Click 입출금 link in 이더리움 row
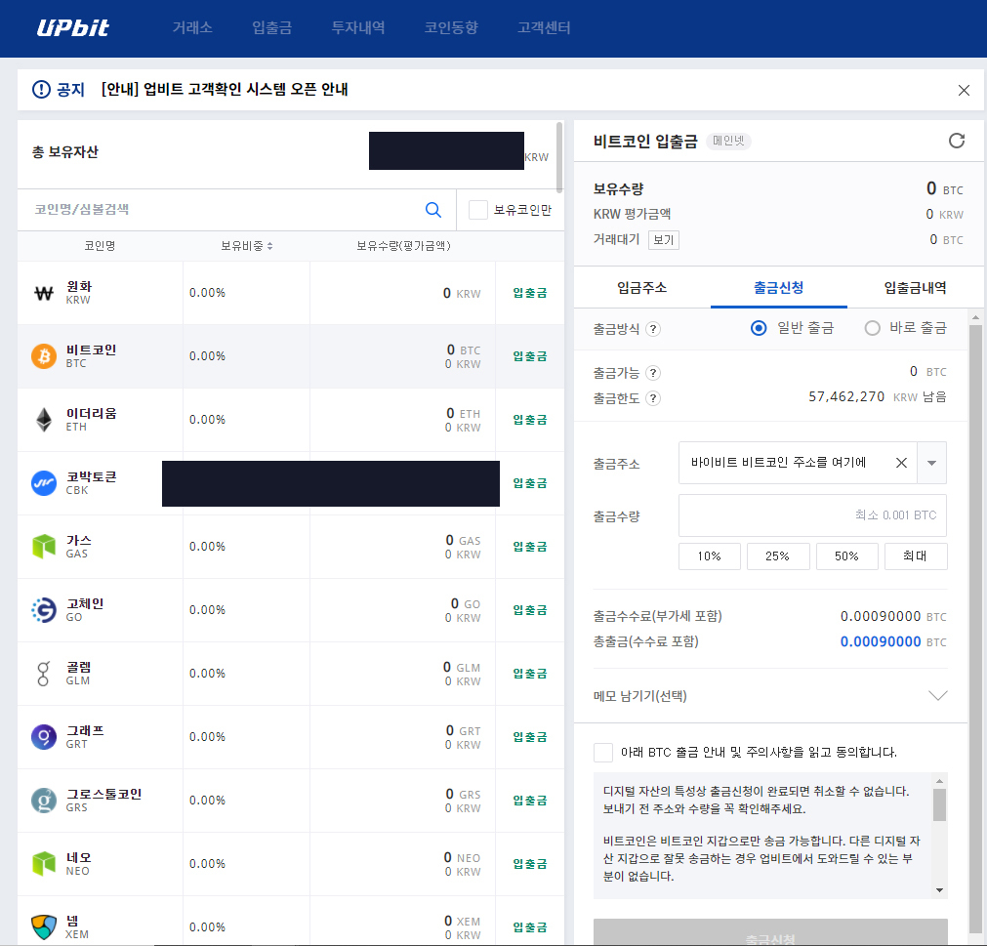This screenshot has height=946, width=987. pyautogui.click(x=529, y=420)
